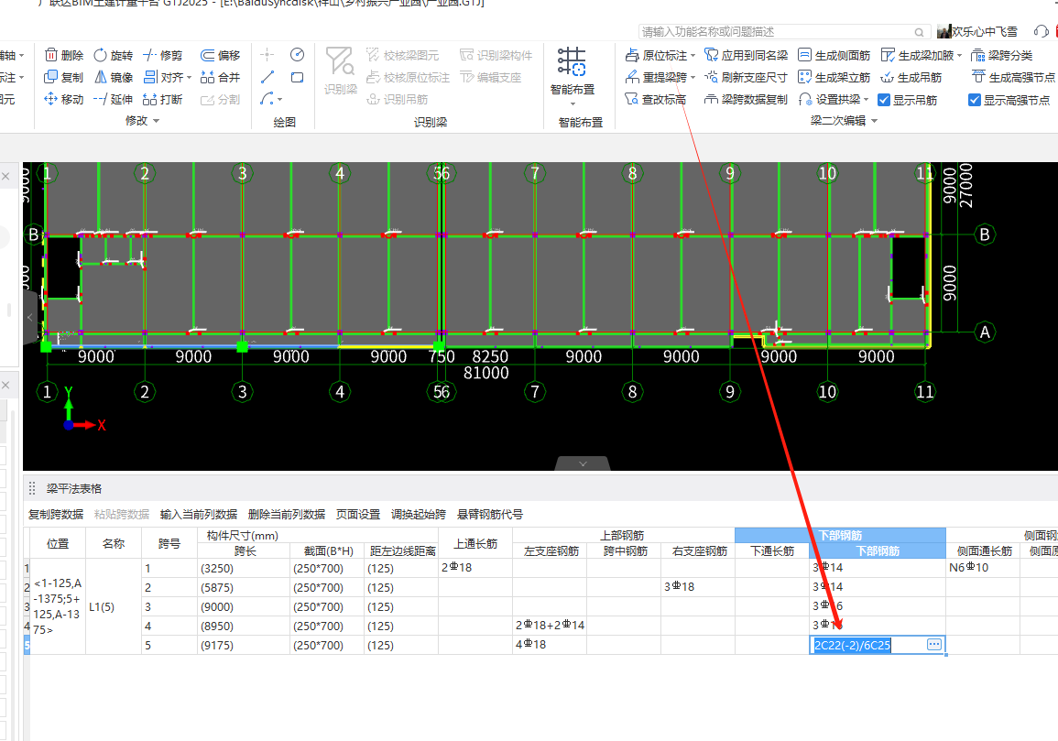Click the 侧面通长筋 column header
Viewport: 1058px width, 741px height.
984,550
